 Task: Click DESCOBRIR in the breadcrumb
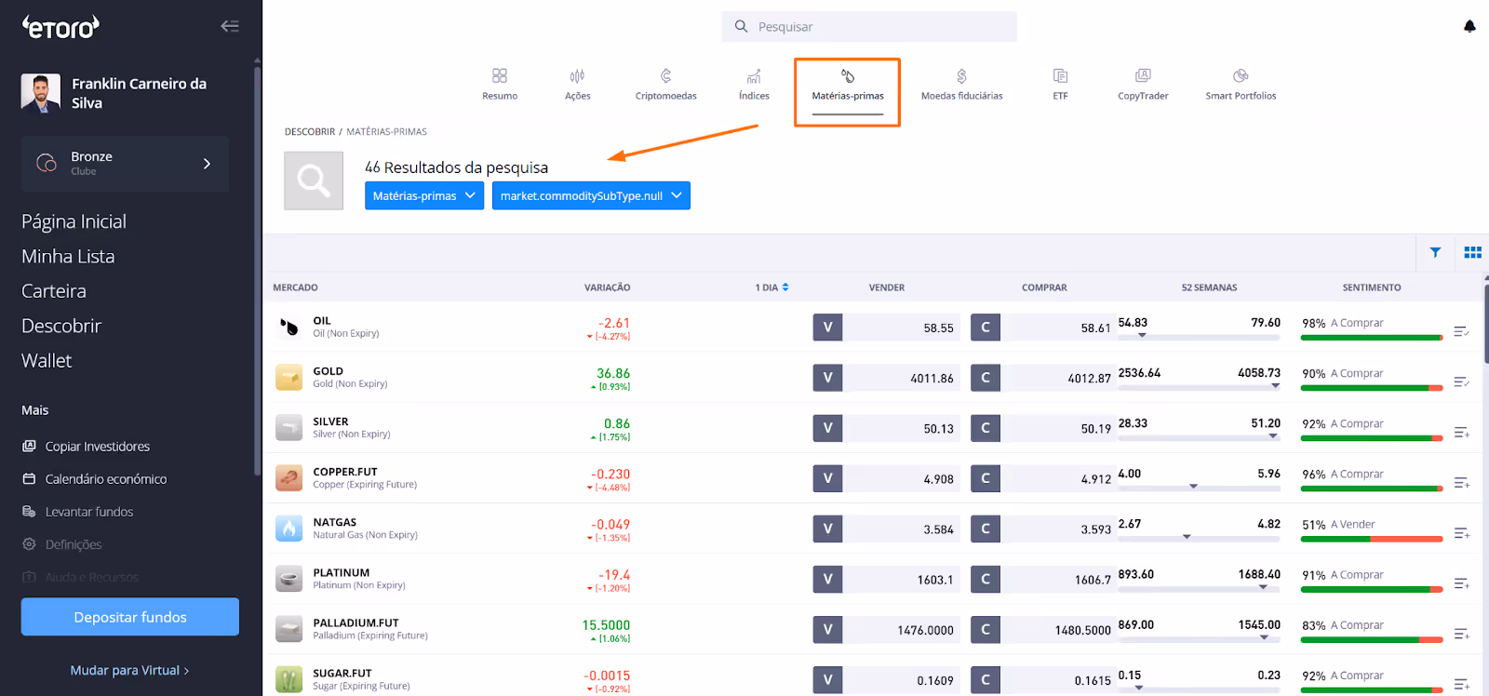[310, 132]
